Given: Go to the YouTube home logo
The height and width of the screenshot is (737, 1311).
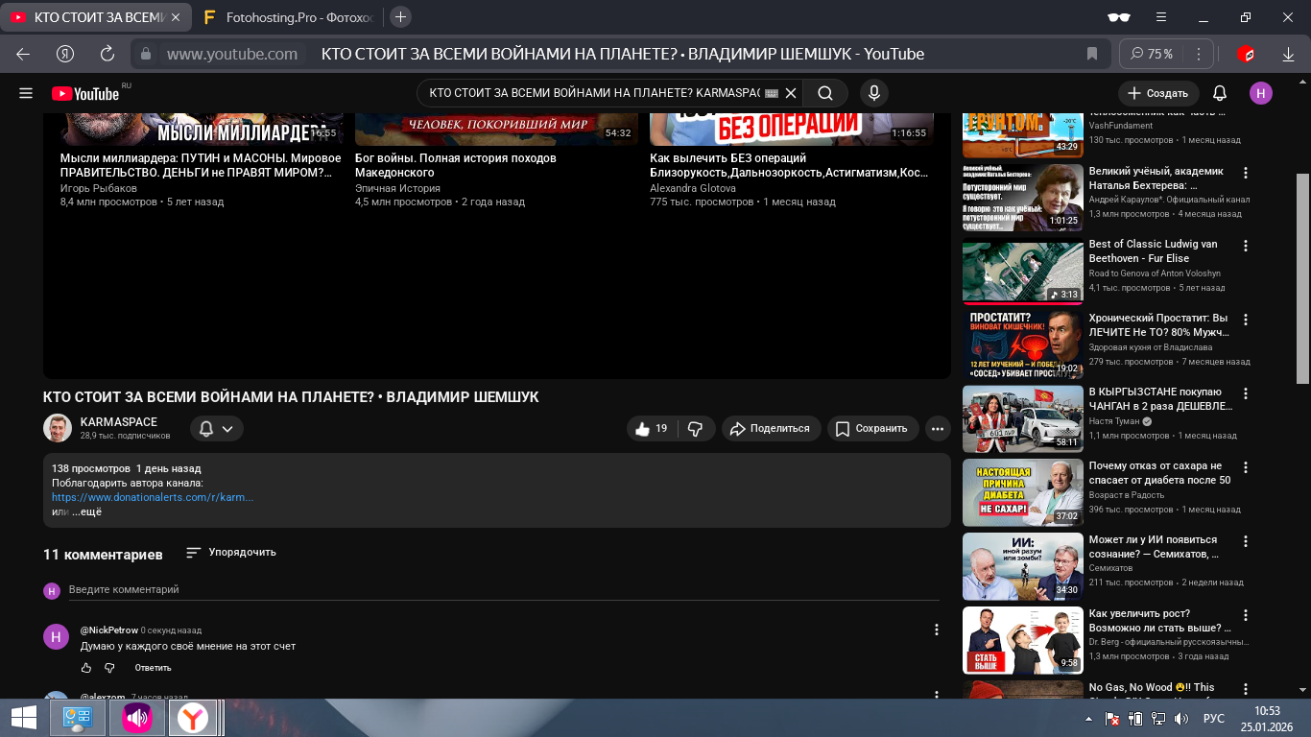Looking at the screenshot, I should click(85, 93).
